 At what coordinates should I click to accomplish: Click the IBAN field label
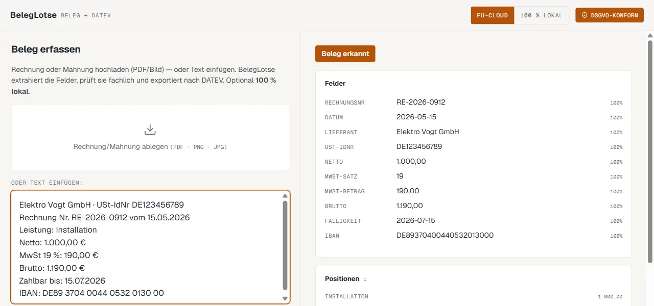332,236
